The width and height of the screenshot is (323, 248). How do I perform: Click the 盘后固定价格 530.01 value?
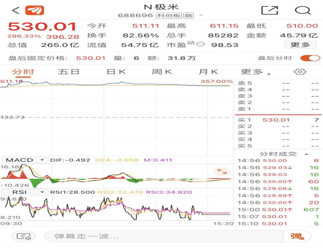coord(90,58)
